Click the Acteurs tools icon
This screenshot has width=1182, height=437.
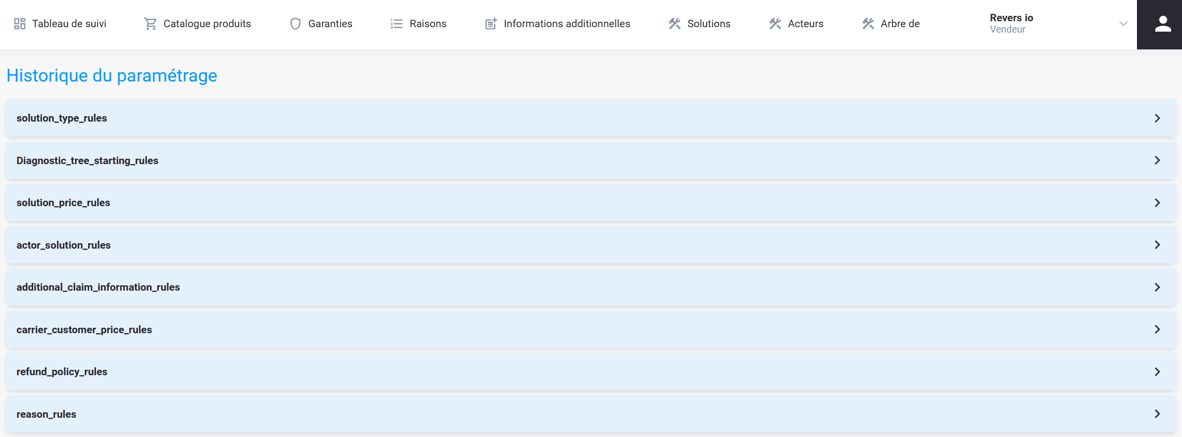(775, 24)
